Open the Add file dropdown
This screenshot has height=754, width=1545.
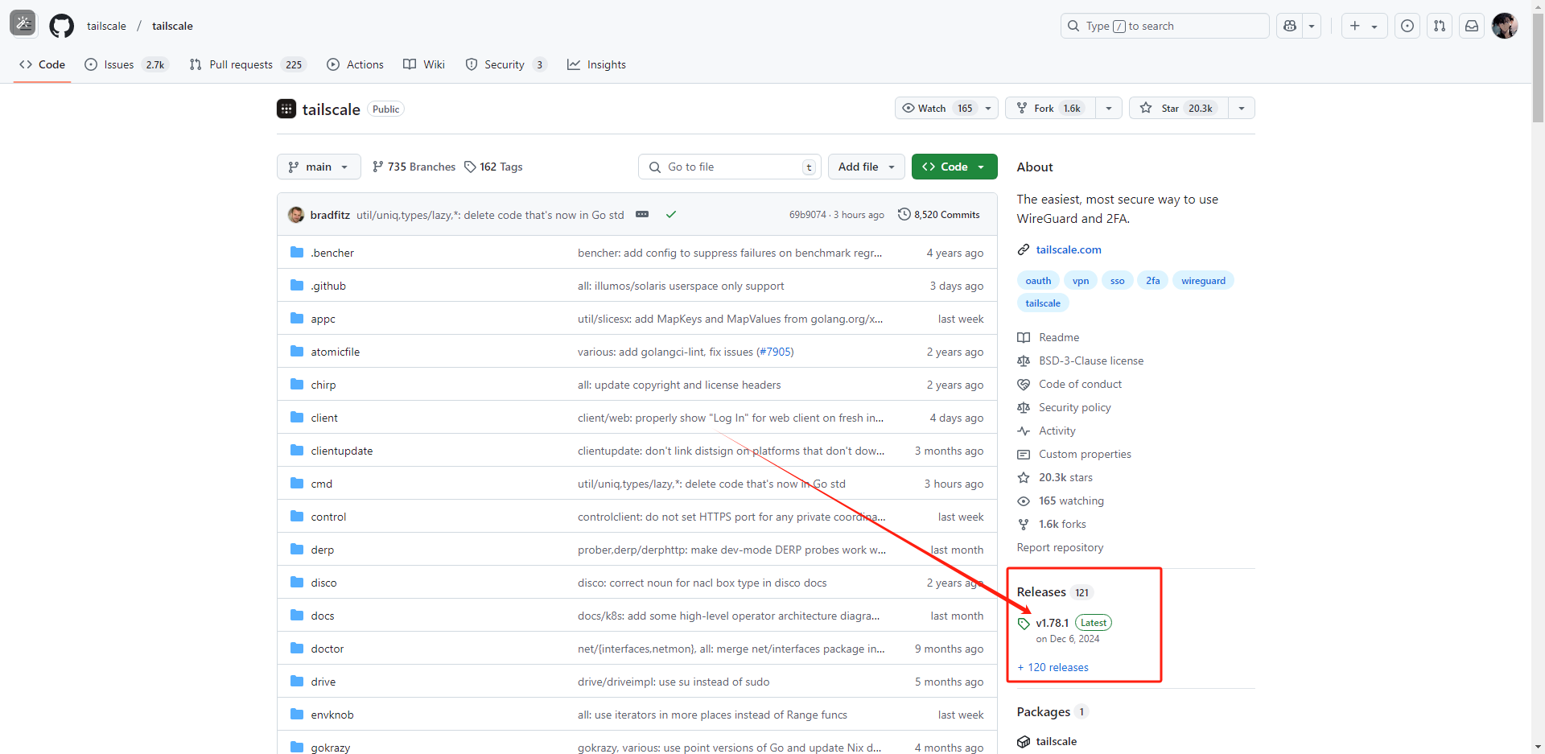[x=867, y=167]
